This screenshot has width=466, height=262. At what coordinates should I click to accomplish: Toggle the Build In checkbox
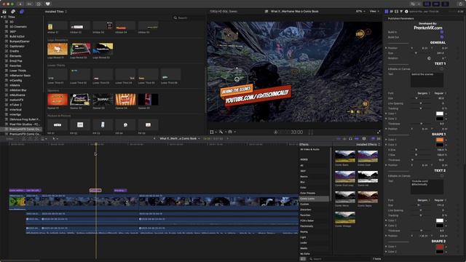442,32
